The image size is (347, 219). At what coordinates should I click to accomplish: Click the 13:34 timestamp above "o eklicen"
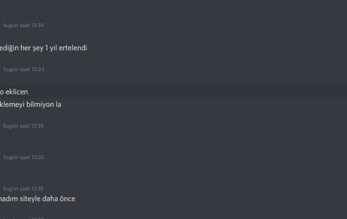[x=24, y=69]
